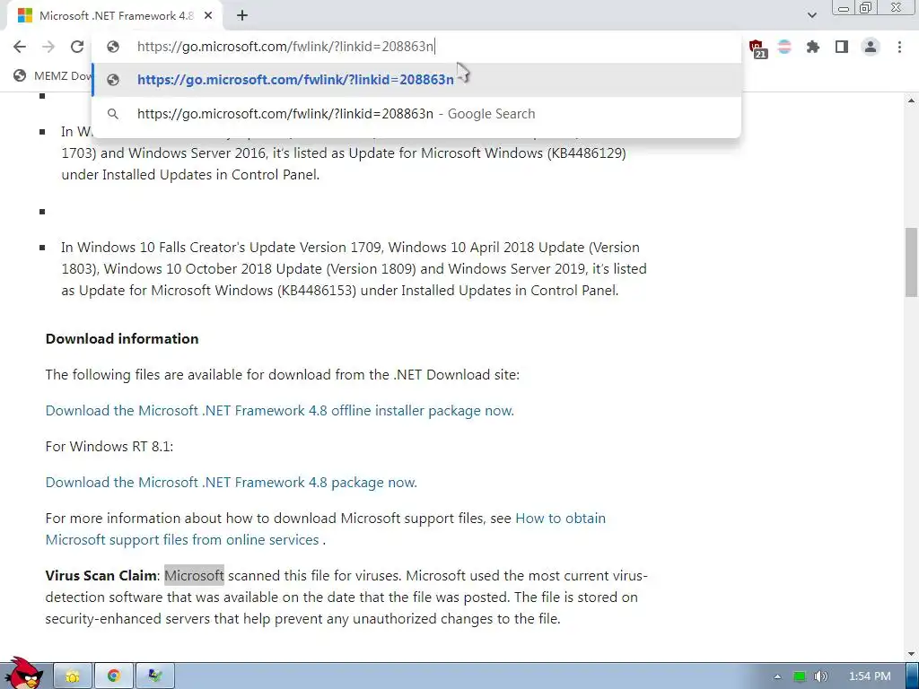Click the KB4486153 paragraph text

[354, 269]
